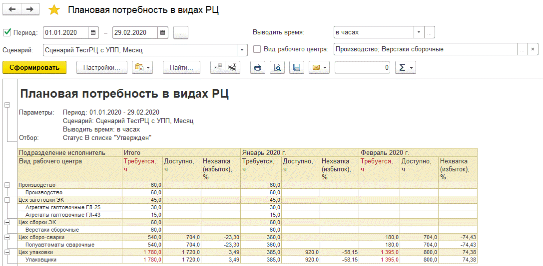Click Подразделение исполнитель header cell
The width and height of the screenshot is (543, 266).
click(x=69, y=153)
